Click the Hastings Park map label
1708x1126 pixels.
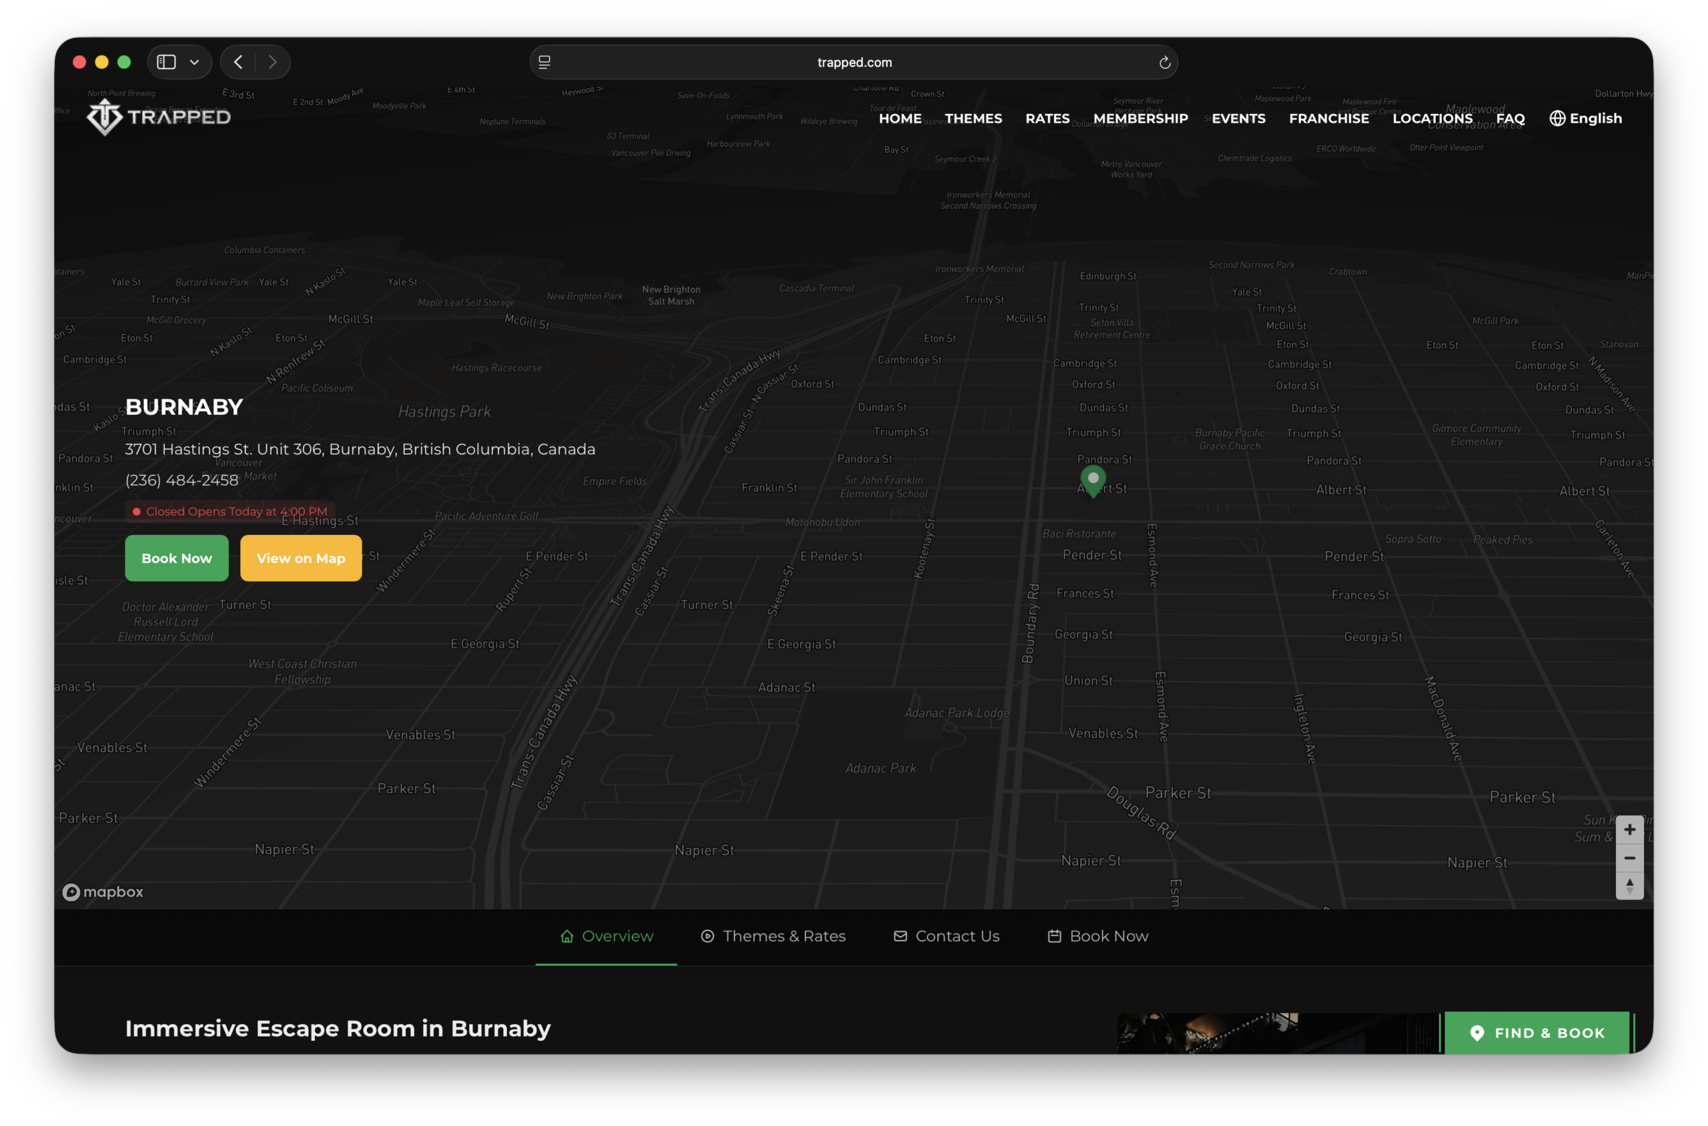tap(444, 412)
